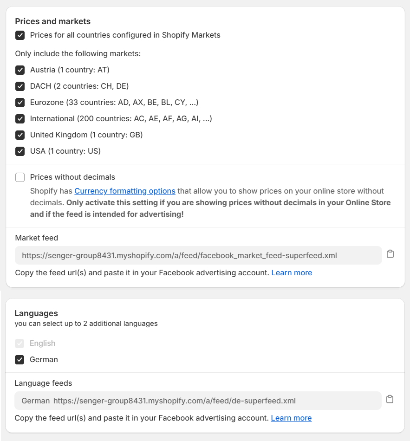Uncheck Prices for all countries in Shopify Markets
The height and width of the screenshot is (441, 410).
[20, 35]
